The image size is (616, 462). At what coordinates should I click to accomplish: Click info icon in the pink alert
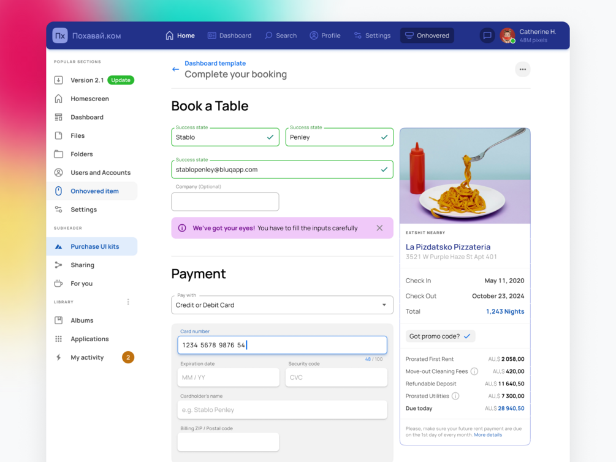pos(182,228)
